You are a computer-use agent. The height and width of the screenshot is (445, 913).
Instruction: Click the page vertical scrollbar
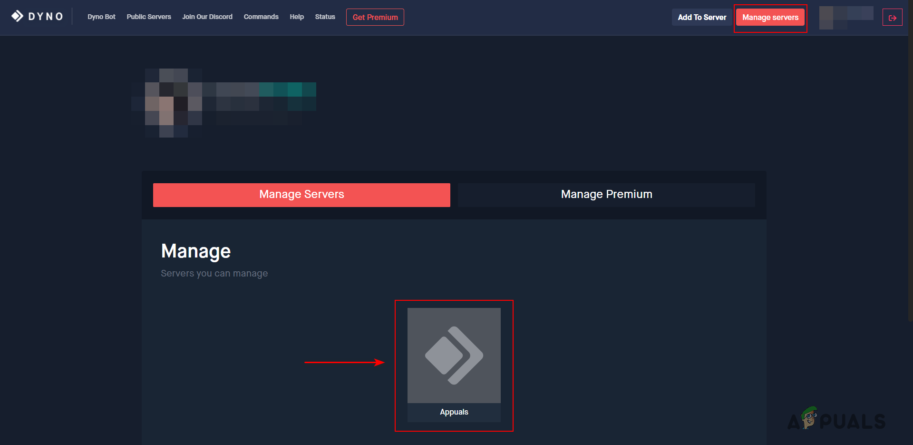click(x=910, y=161)
